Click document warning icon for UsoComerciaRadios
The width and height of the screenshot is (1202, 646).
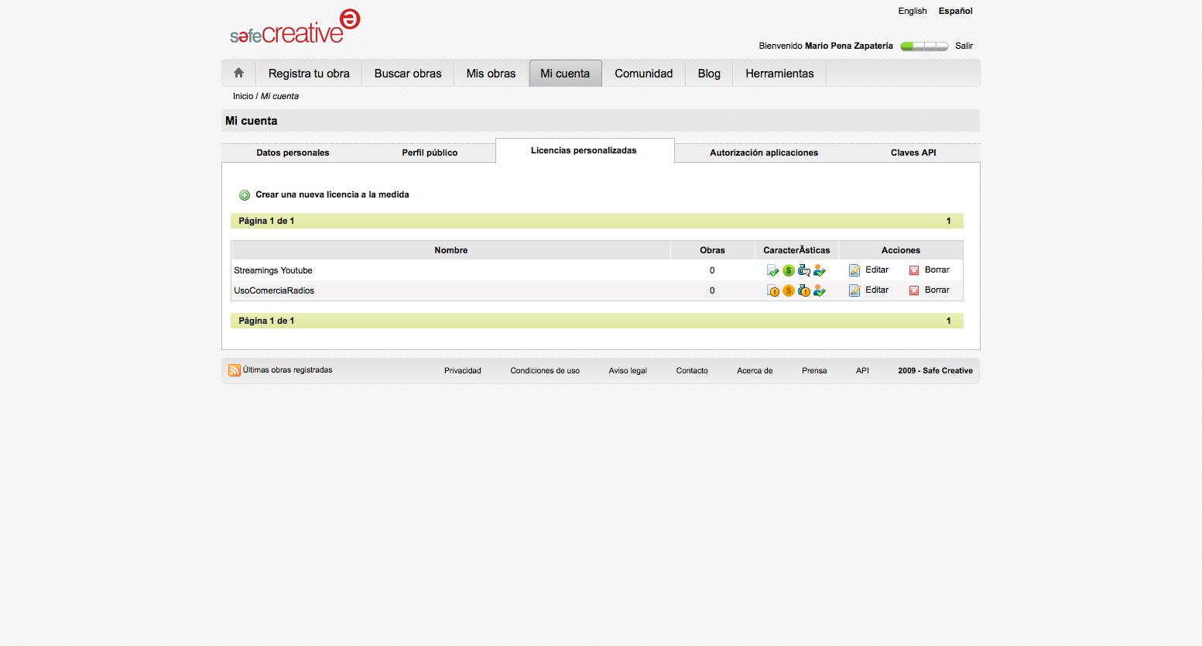772,290
